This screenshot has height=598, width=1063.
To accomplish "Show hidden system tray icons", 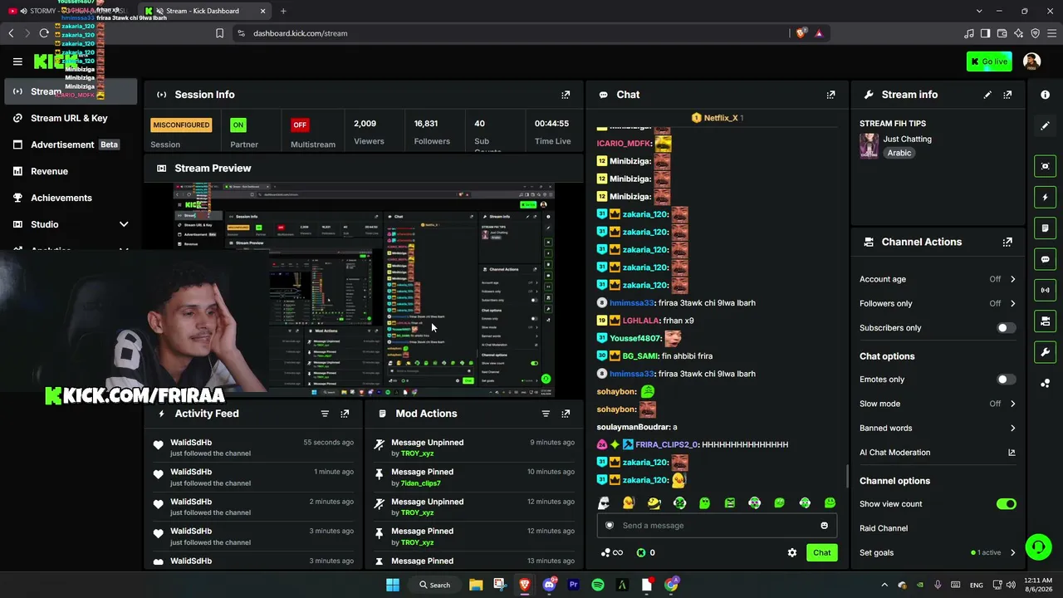I will click(884, 585).
